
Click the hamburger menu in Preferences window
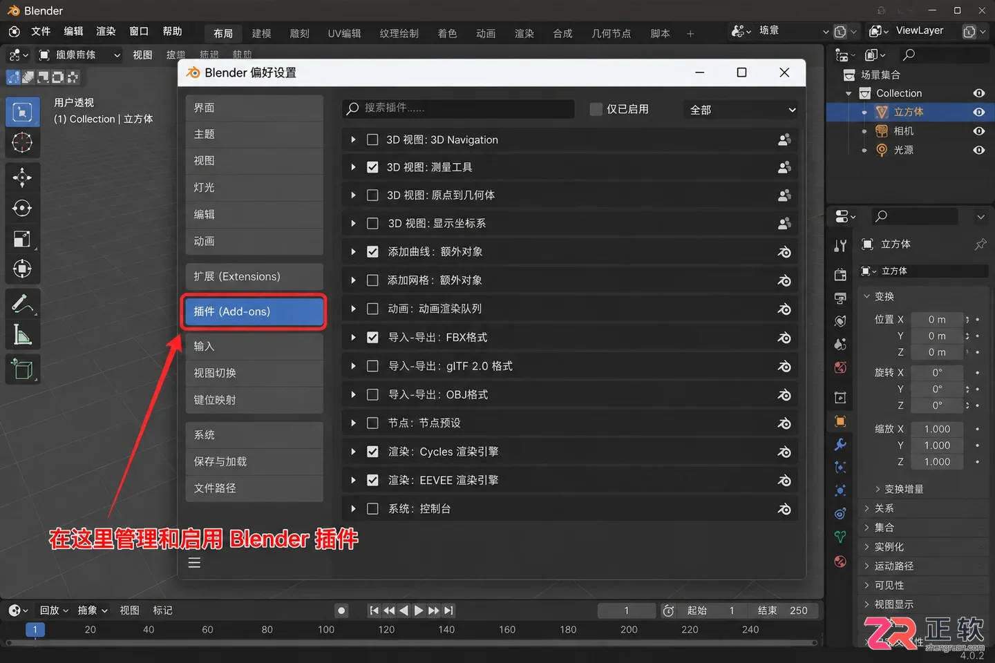point(194,563)
